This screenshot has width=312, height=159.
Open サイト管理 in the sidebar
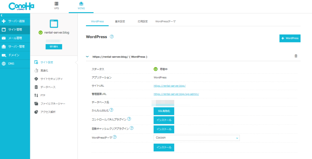tap(15, 30)
